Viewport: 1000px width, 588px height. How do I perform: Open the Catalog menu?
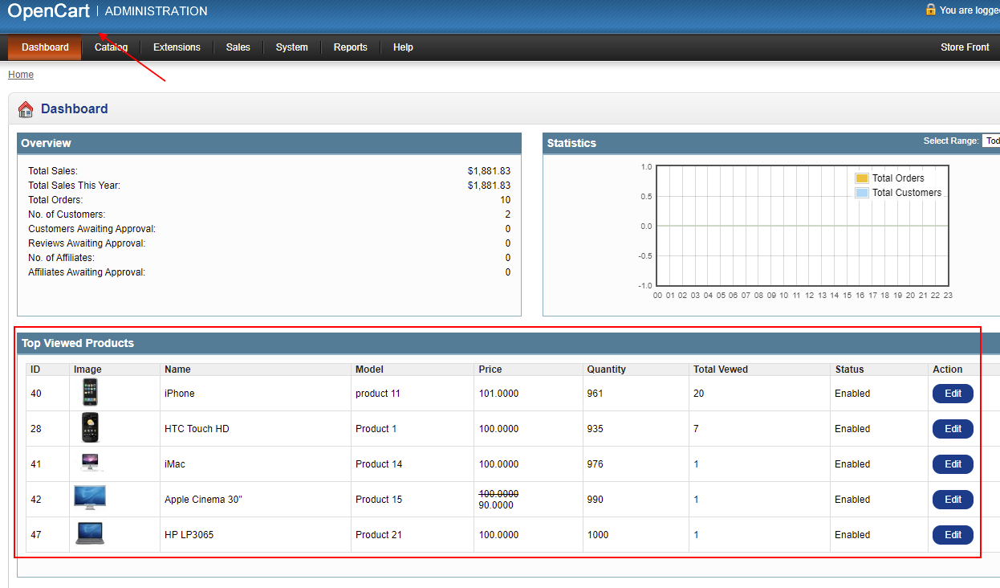[x=111, y=47]
